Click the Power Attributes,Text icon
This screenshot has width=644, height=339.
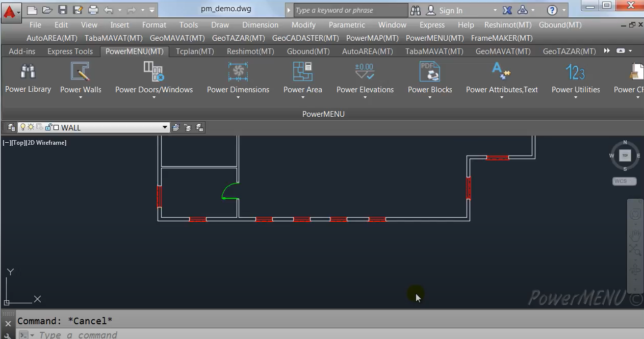click(x=502, y=71)
